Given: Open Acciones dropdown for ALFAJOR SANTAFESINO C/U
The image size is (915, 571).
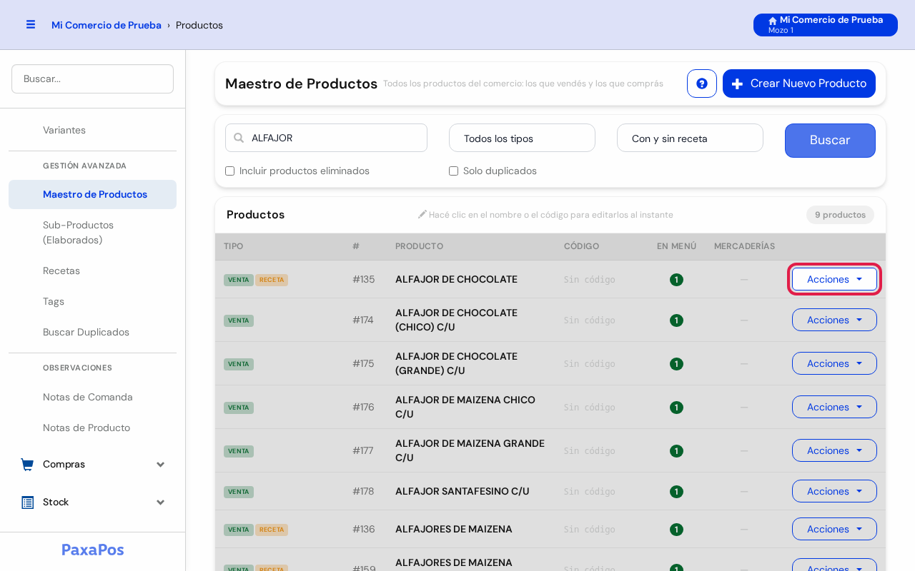Looking at the screenshot, I should (x=834, y=491).
